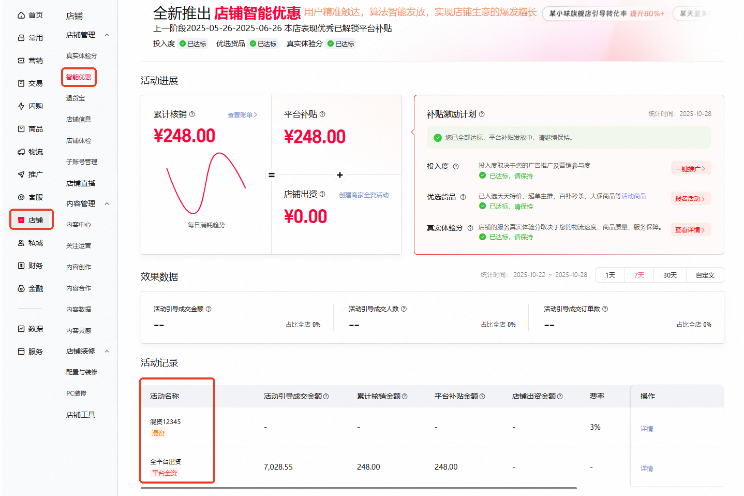Image resolution: width=744 pixels, height=496 pixels.
Task: Click help icon next to 店铺出资
Action: click(322, 194)
